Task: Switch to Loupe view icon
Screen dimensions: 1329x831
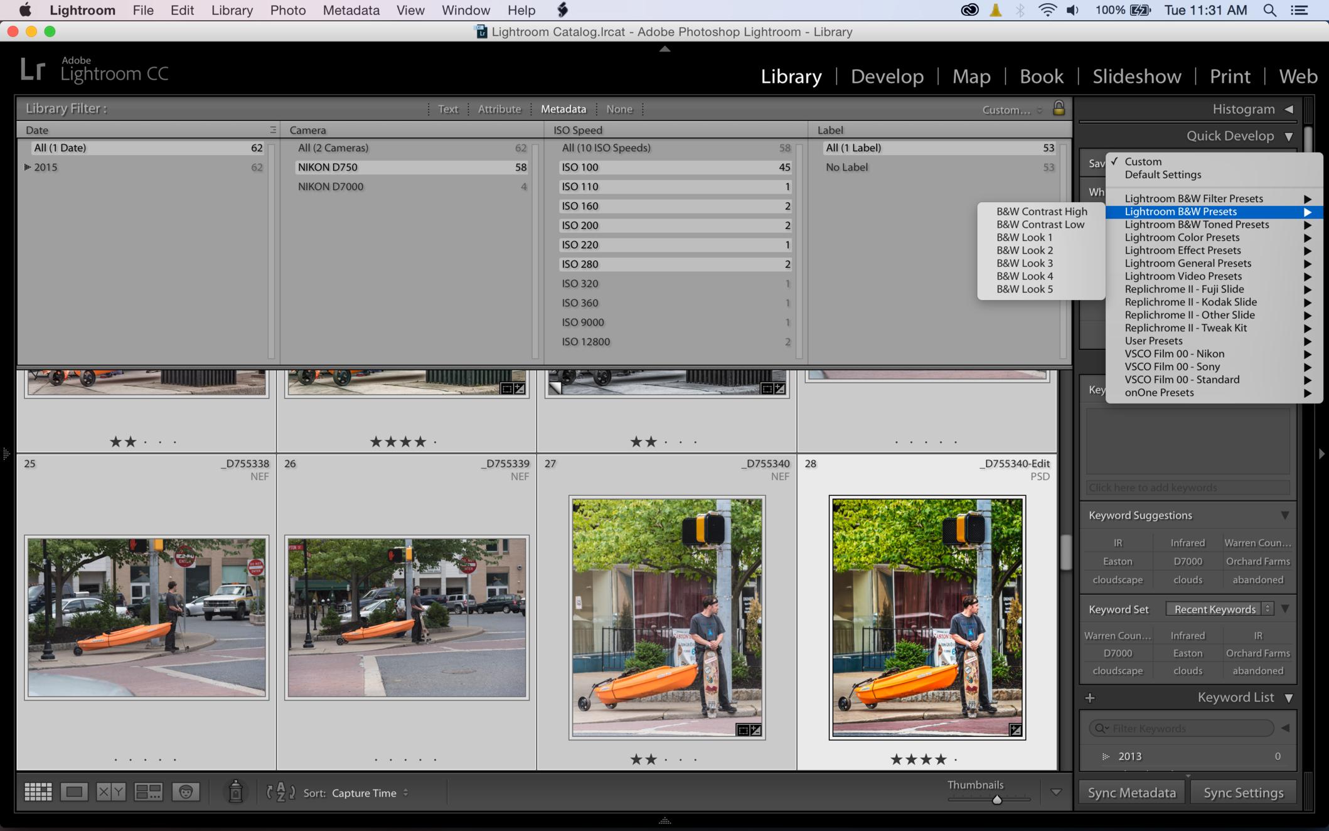Action: click(74, 792)
